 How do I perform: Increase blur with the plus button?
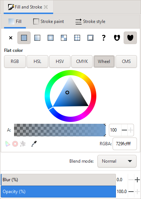[137, 180]
